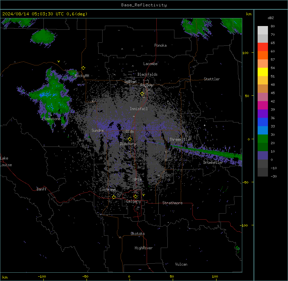
Task: Click the slate violet 0-10 dBZ swatch
Action: [x=263, y=156]
